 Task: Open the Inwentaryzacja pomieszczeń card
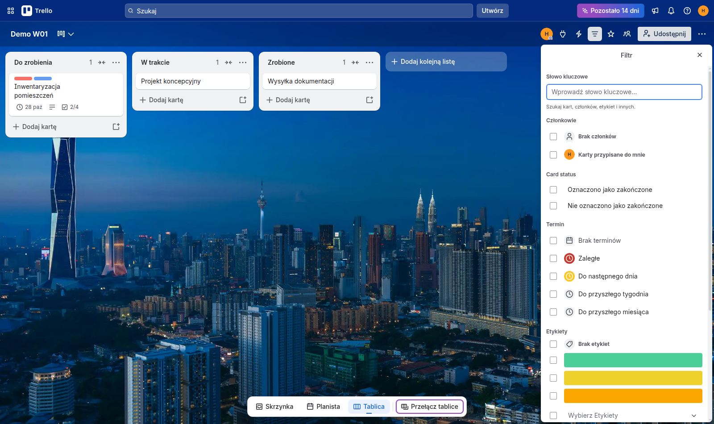[66, 95]
